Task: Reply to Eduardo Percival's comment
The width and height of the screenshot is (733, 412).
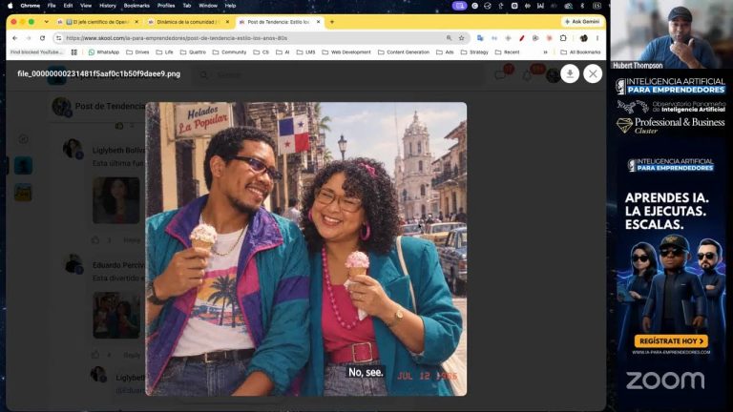Action: 132,355
